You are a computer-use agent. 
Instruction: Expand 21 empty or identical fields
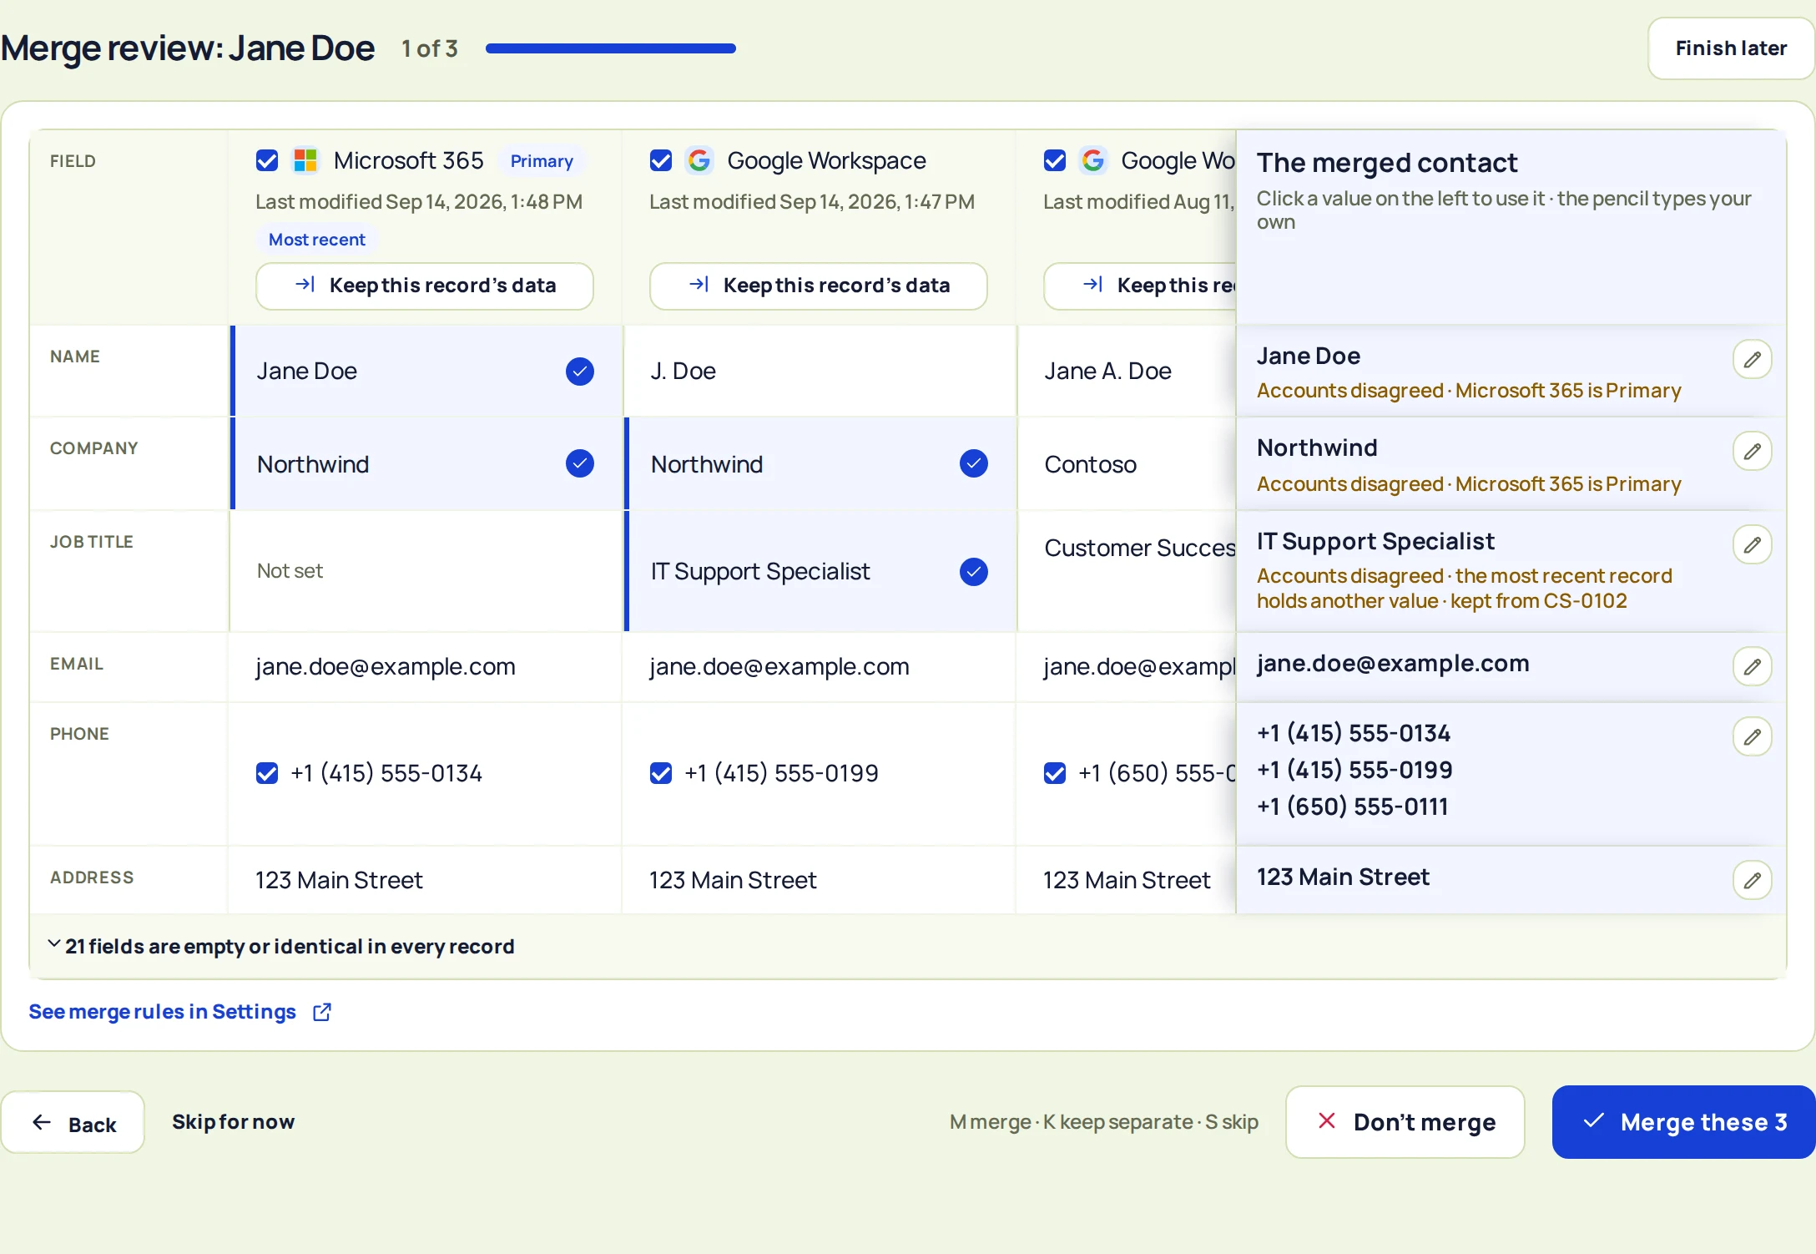pos(281,947)
